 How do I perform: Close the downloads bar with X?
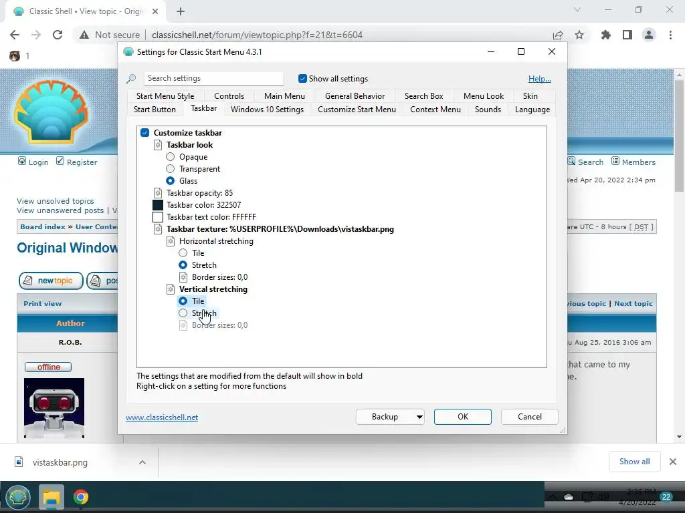[673, 462]
